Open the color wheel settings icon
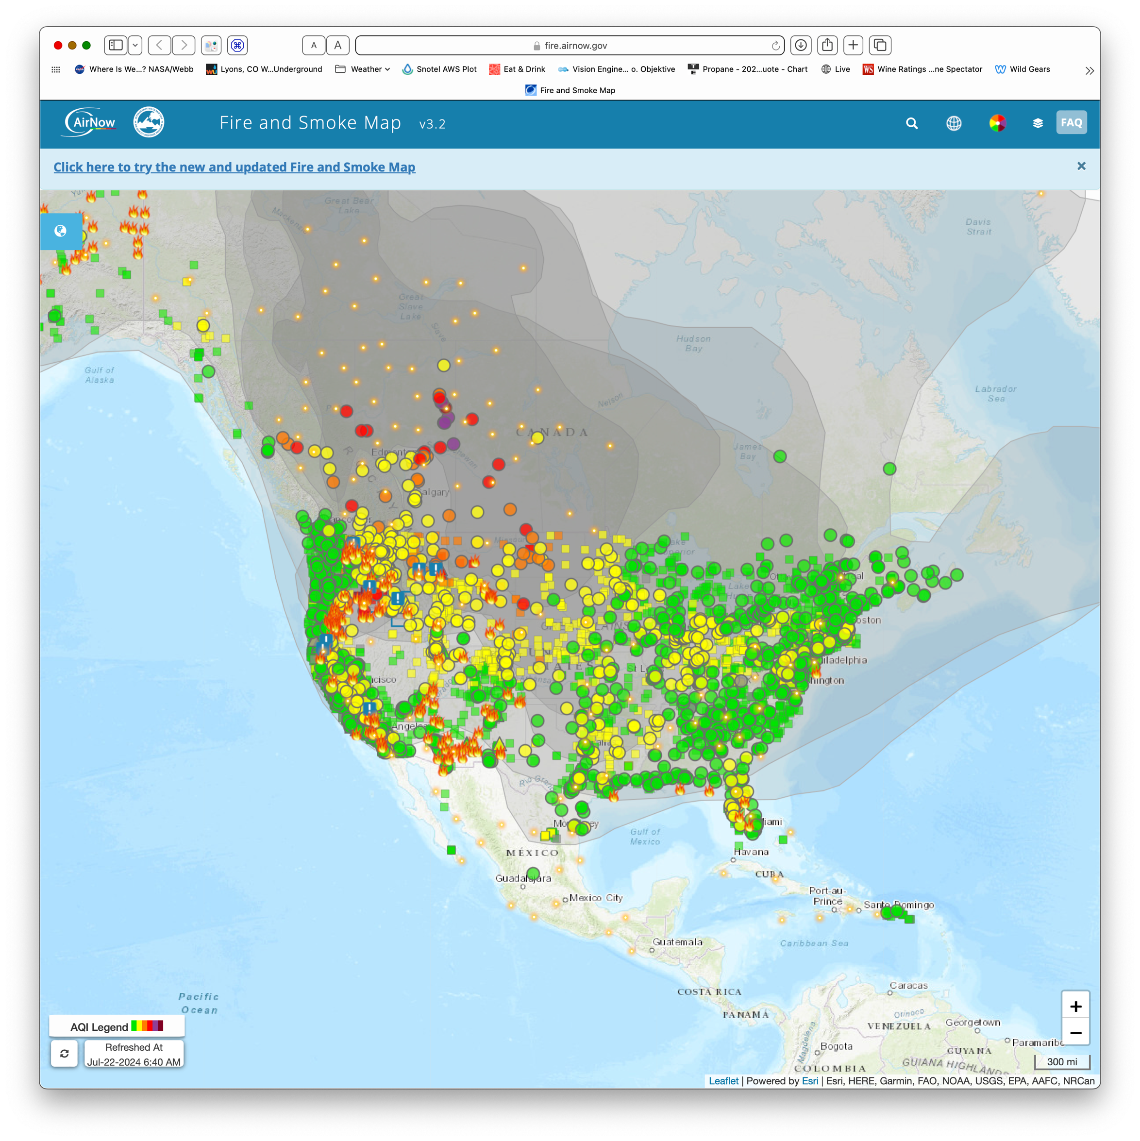 click(997, 123)
